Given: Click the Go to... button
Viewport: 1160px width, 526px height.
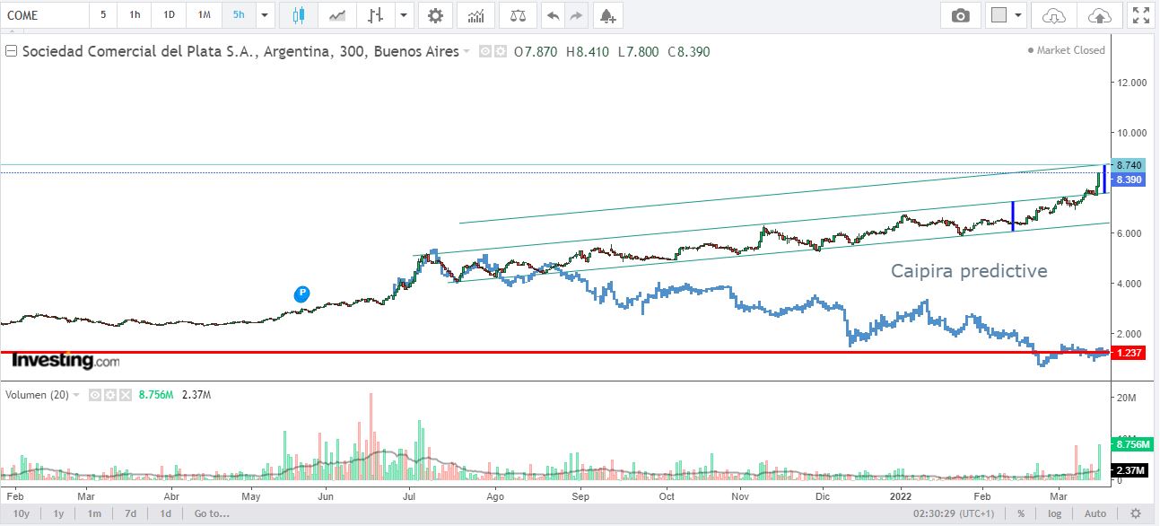Looking at the screenshot, I should (x=212, y=513).
